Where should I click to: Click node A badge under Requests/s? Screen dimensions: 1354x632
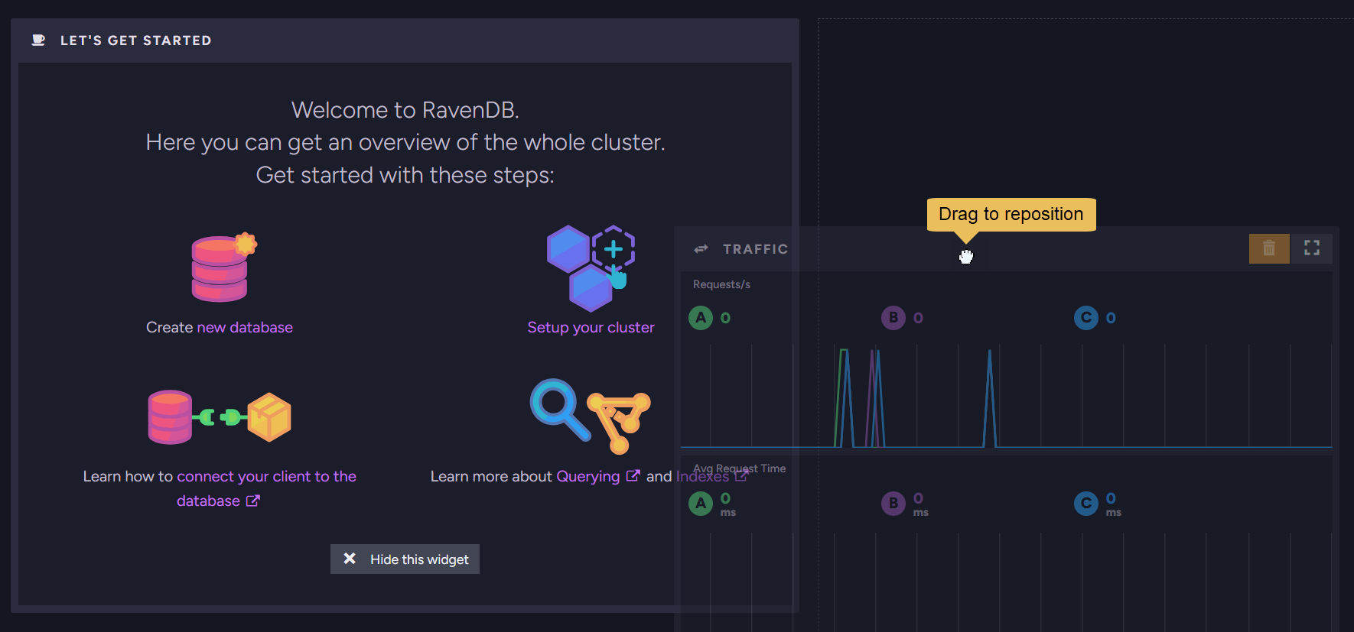[701, 318]
